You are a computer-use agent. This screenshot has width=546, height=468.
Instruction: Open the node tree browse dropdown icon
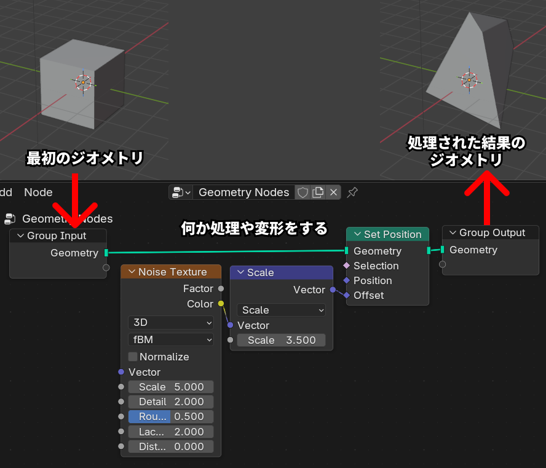pos(181,192)
